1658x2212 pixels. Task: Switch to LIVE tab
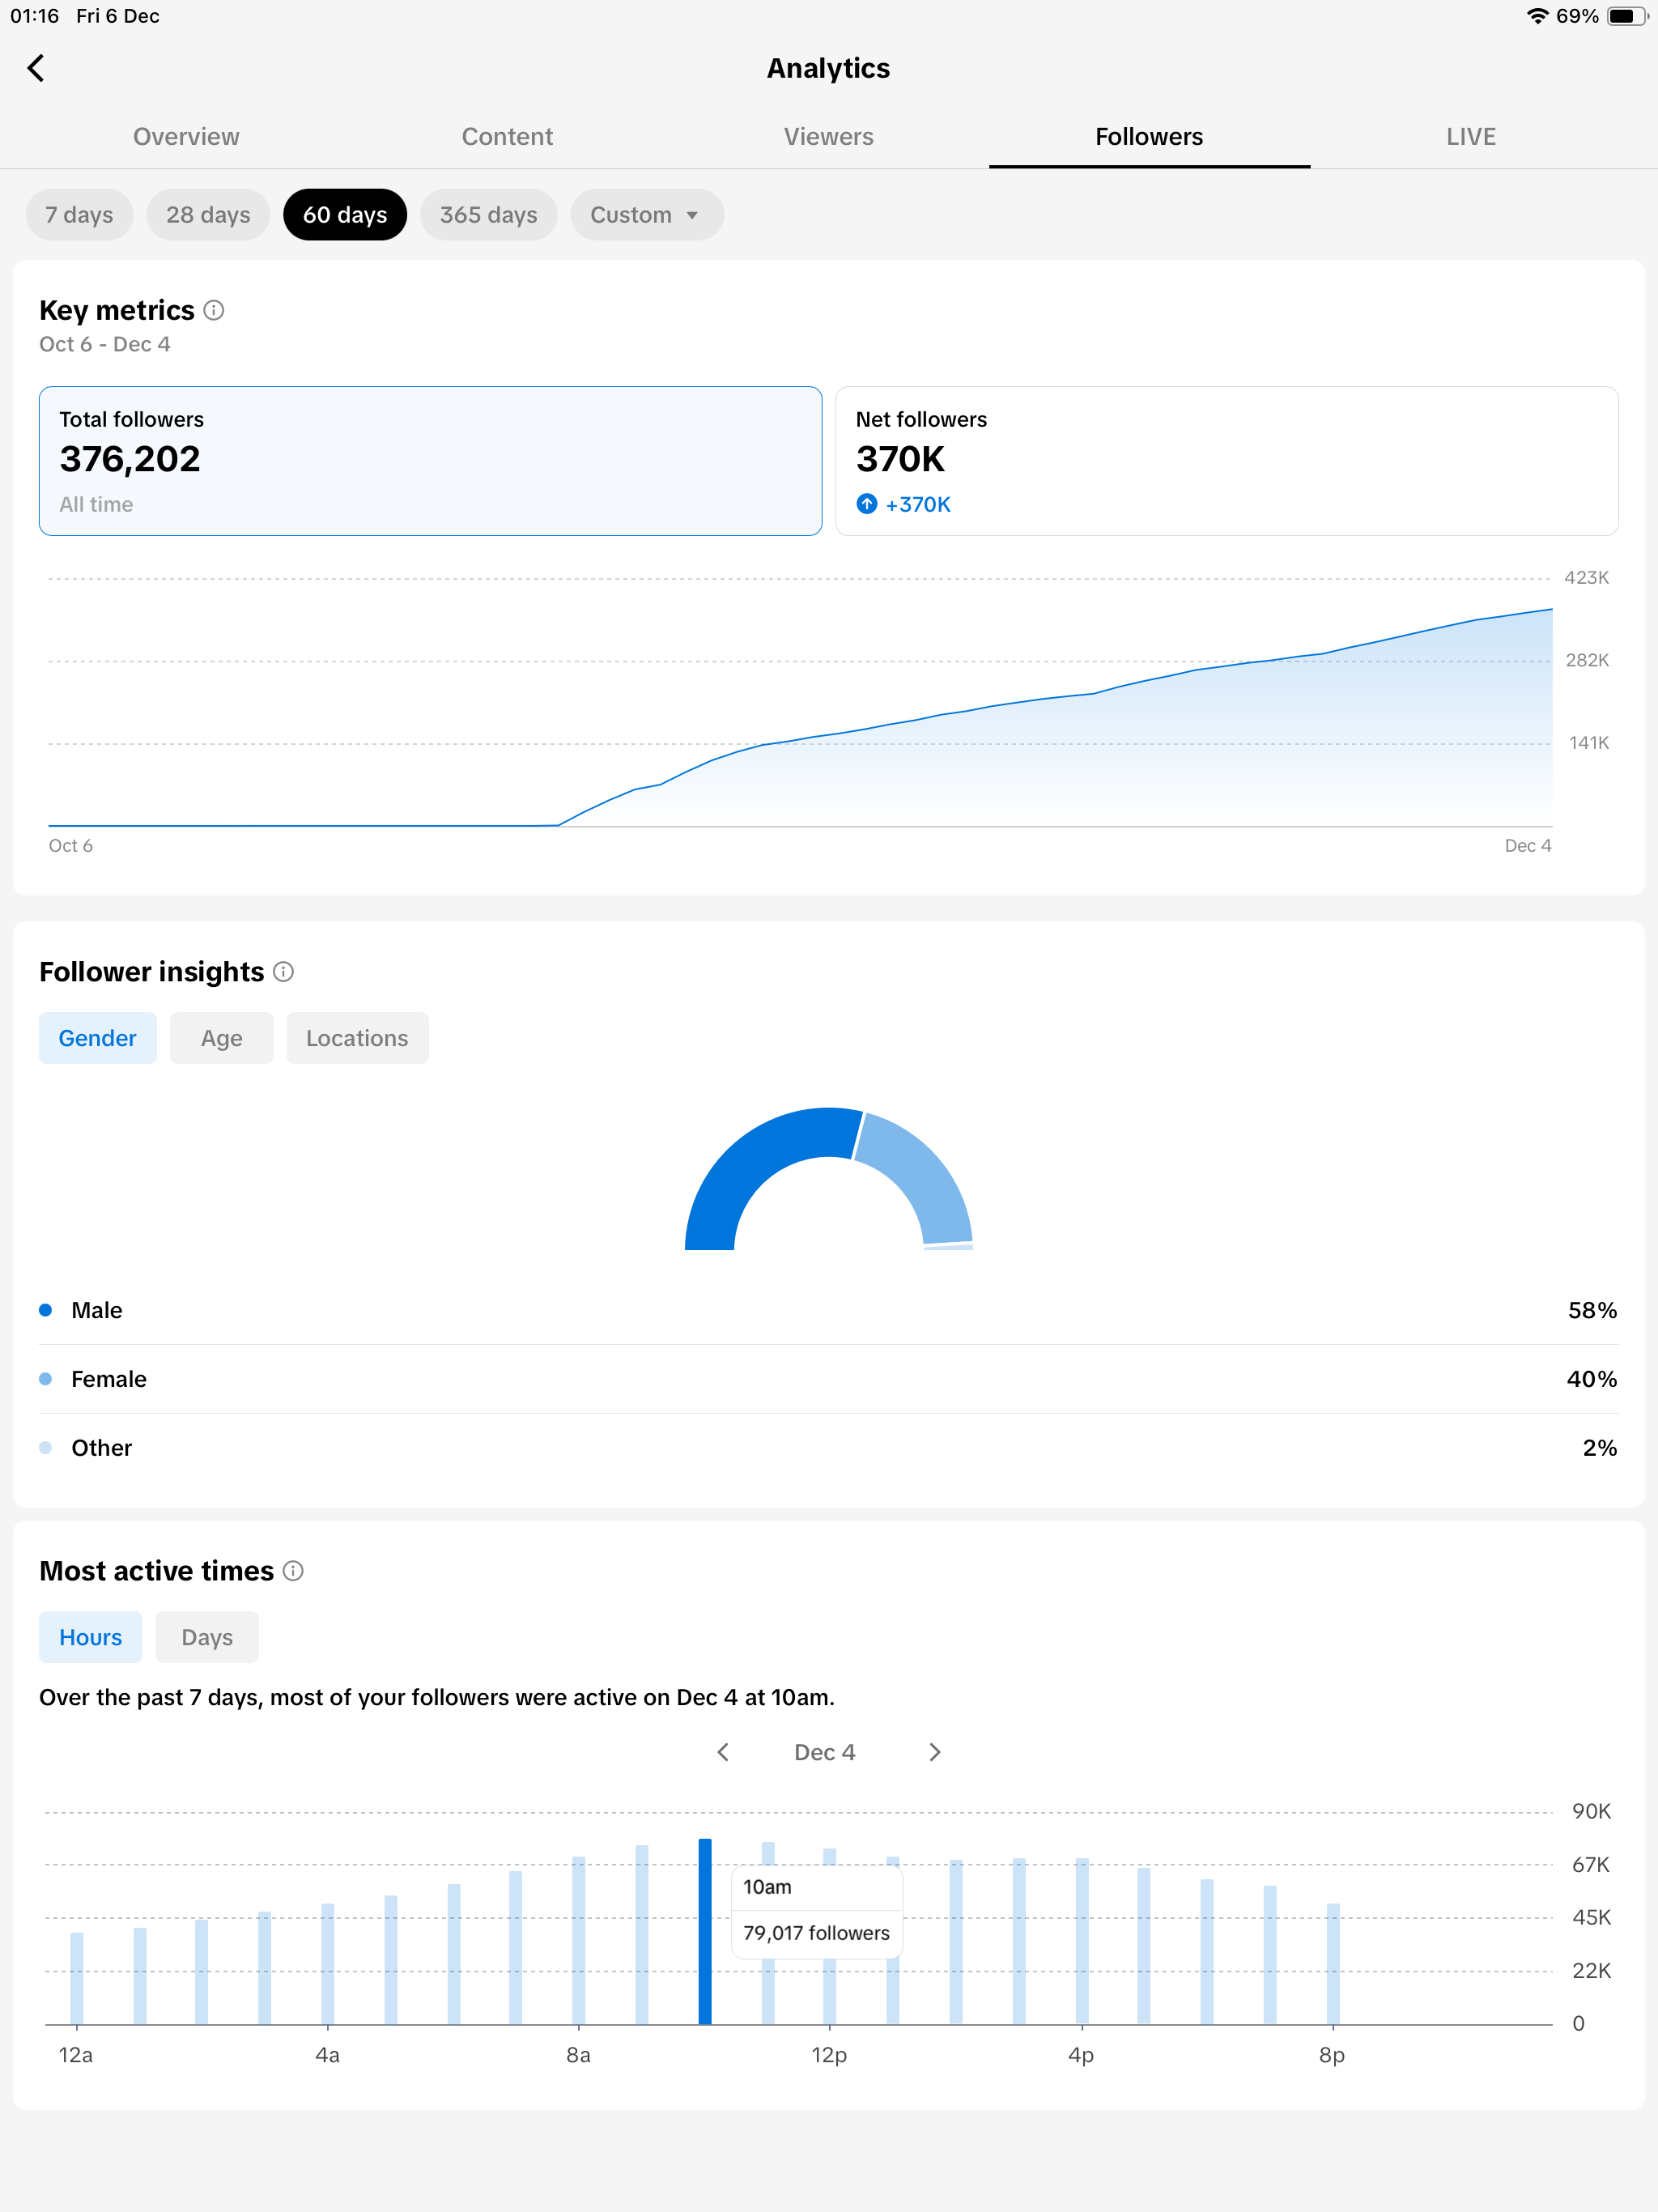click(x=1471, y=137)
